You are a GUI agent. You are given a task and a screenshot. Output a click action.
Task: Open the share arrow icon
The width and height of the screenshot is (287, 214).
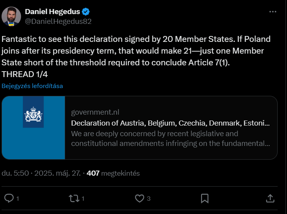pyautogui.click(x=270, y=198)
